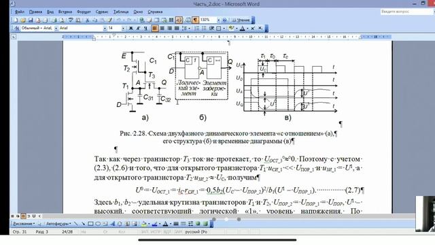Insert a text box from the Drawing toolbar
This screenshot has height=245, width=435.
pyautogui.click(x=105, y=224)
